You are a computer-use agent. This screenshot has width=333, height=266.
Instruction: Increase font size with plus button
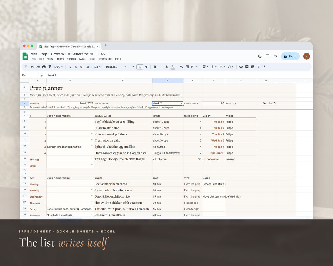pos(146,67)
